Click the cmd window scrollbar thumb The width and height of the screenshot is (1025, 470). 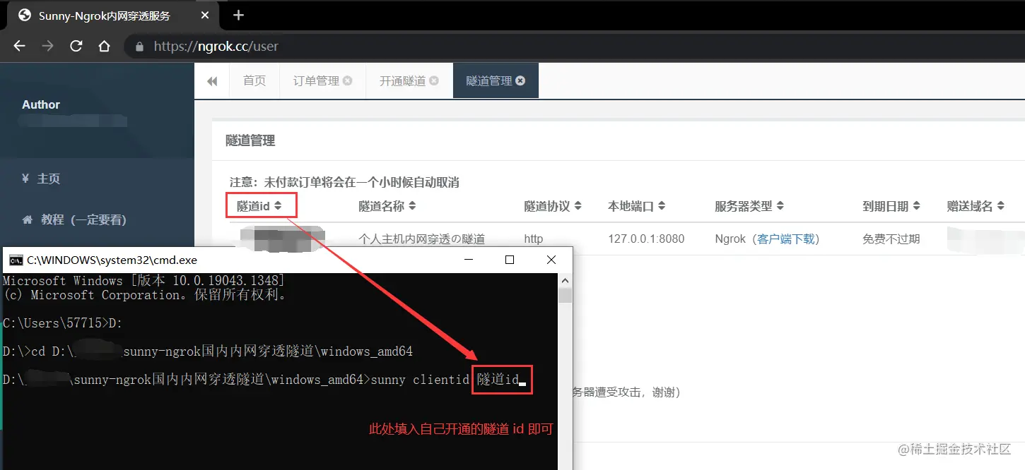[564, 295]
